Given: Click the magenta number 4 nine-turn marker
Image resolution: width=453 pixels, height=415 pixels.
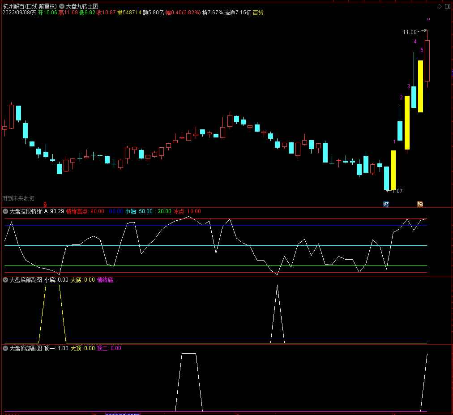Looking at the screenshot, I should click(x=415, y=42).
